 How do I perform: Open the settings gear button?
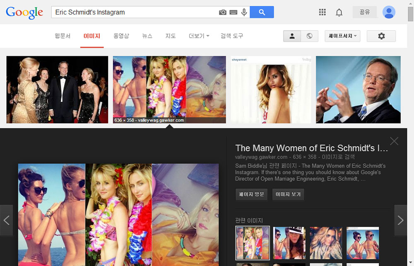pyautogui.click(x=381, y=36)
